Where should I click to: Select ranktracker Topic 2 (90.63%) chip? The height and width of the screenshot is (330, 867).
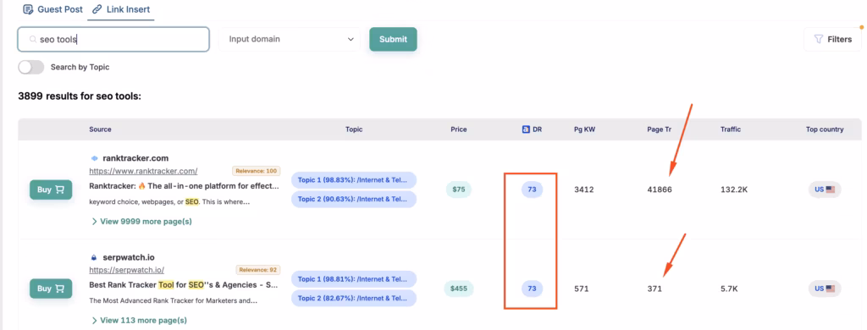tap(354, 199)
